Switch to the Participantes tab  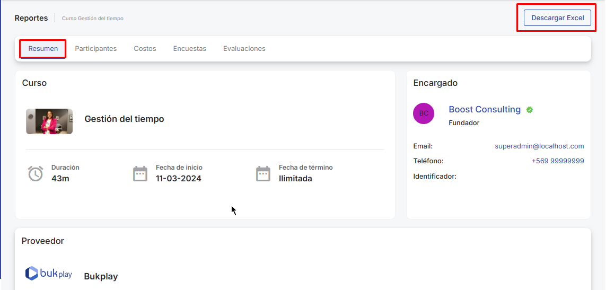click(95, 49)
